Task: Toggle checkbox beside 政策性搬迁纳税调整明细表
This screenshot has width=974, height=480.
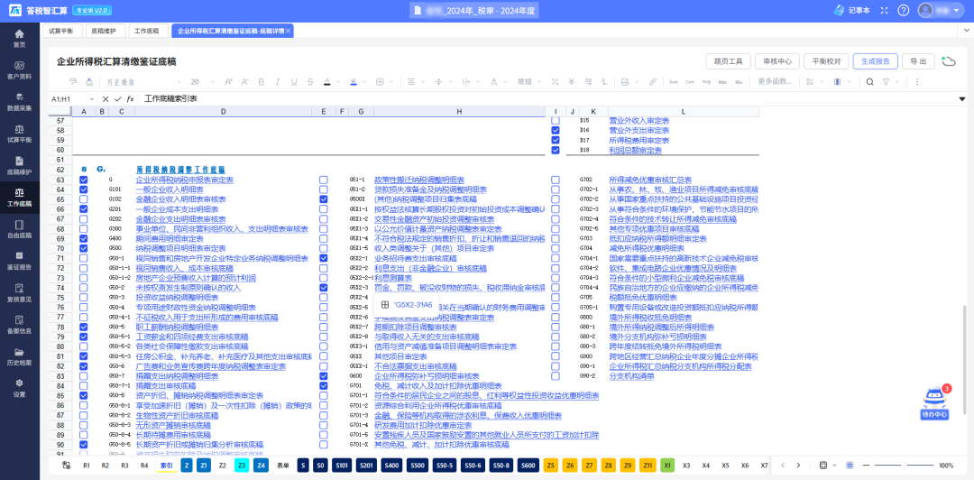Action: tap(323, 180)
